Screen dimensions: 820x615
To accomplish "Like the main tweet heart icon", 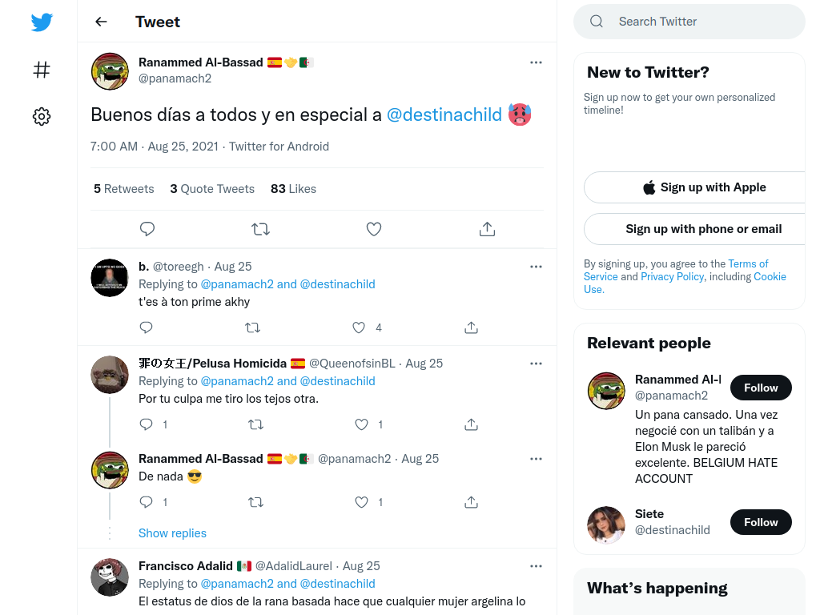I will (x=373, y=229).
